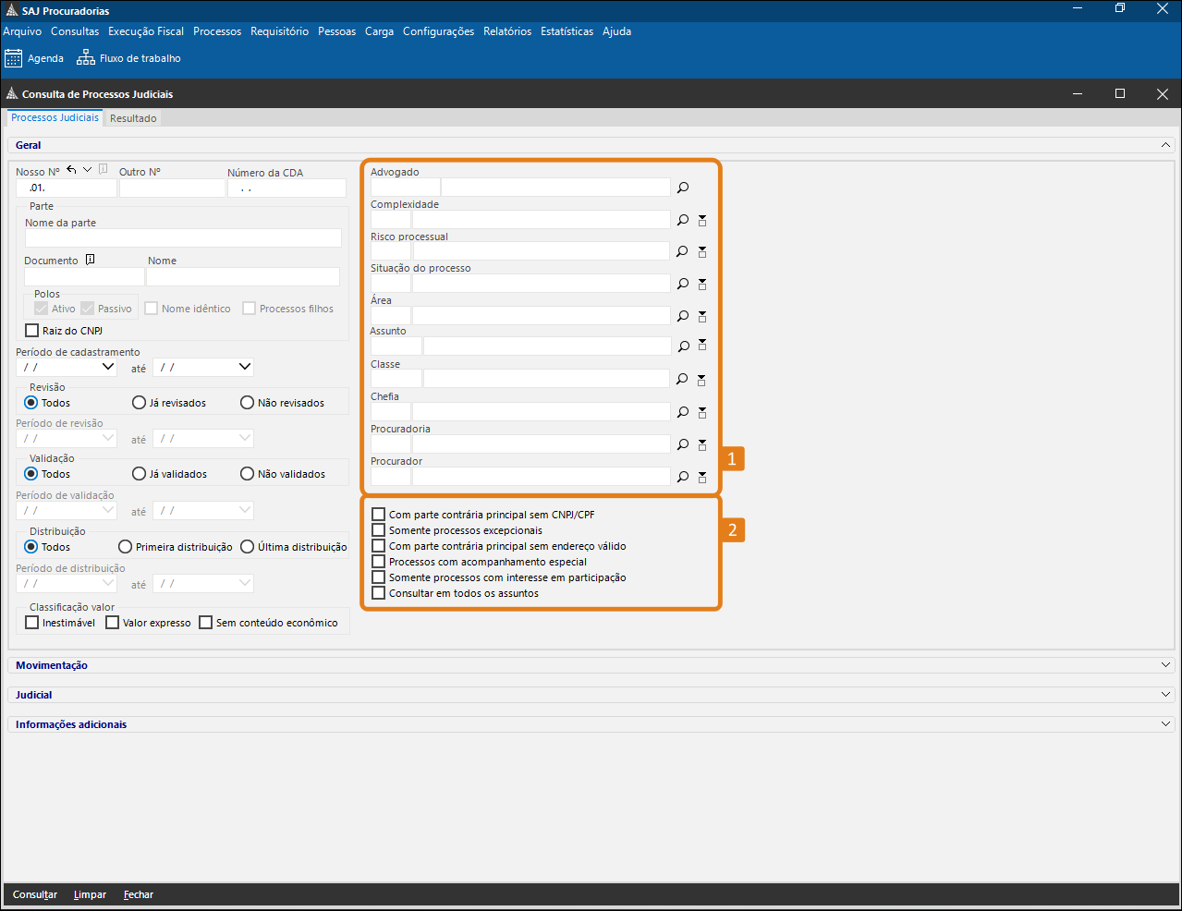Open the Consultas menu
The width and height of the screenshot is (1182, 911).
click(x=75, y=31)
